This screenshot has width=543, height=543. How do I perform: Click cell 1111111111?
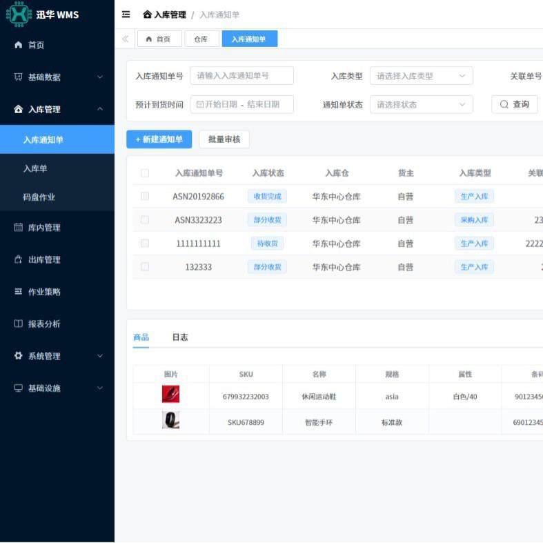[199, 244]
